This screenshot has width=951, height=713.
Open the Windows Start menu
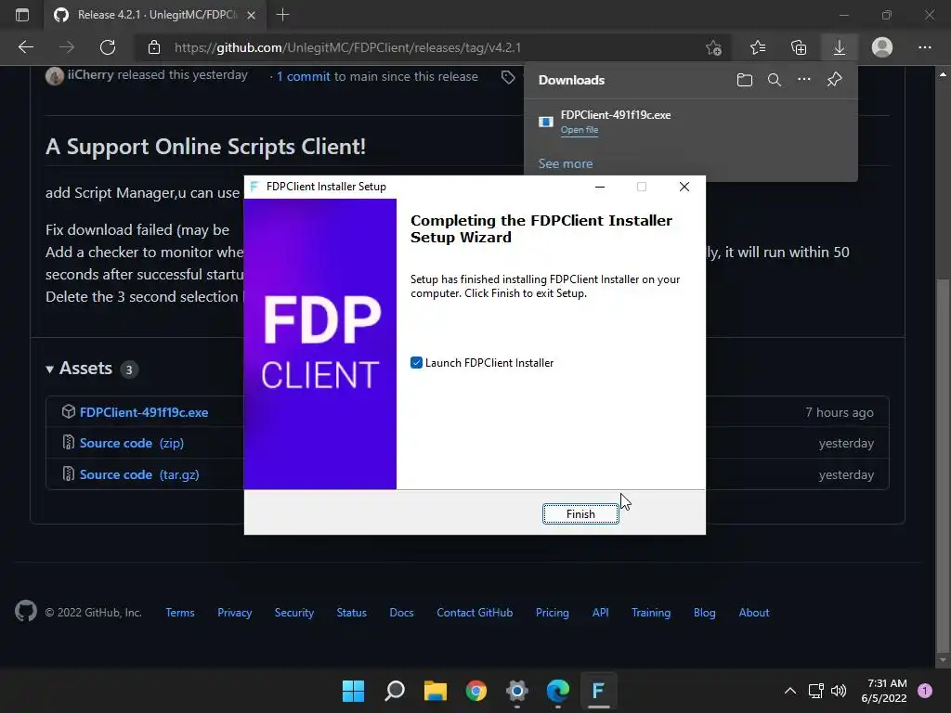[x=354, y=691]
